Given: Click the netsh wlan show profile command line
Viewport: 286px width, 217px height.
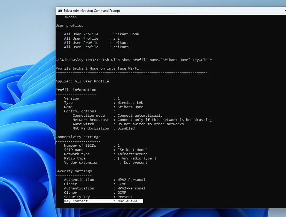Looking at the screenshot, I should click(134, 60).
